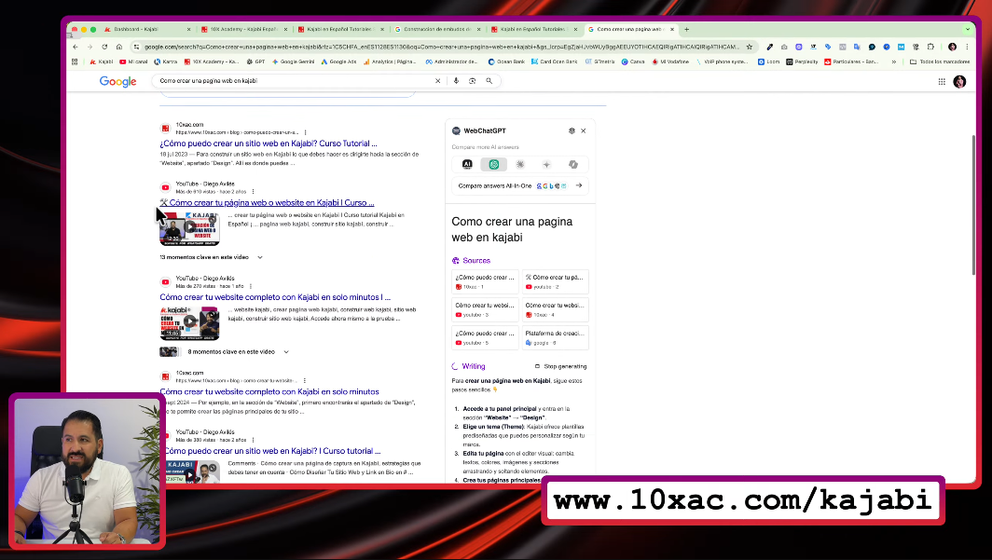Select the Claude starburst model icon
992x560 pixels.
(x=520, y=164)
